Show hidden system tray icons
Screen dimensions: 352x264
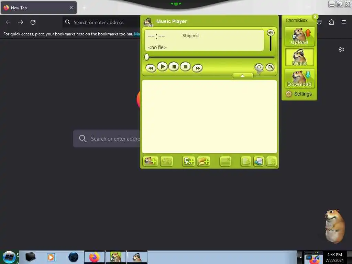coord(300,257)
